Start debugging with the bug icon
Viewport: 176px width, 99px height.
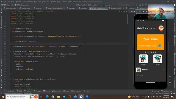click(x=140, y=5)
